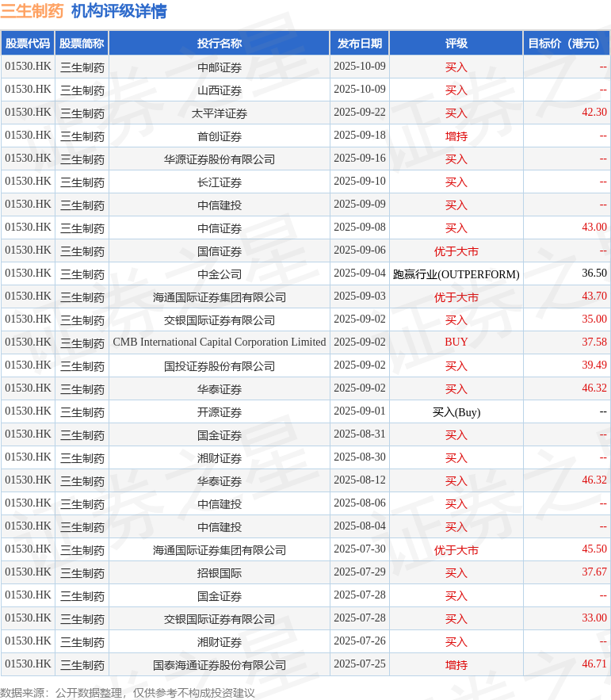Click the date 2025-07-29
Screen dimensions: 611x700
(x=359, y=572)
